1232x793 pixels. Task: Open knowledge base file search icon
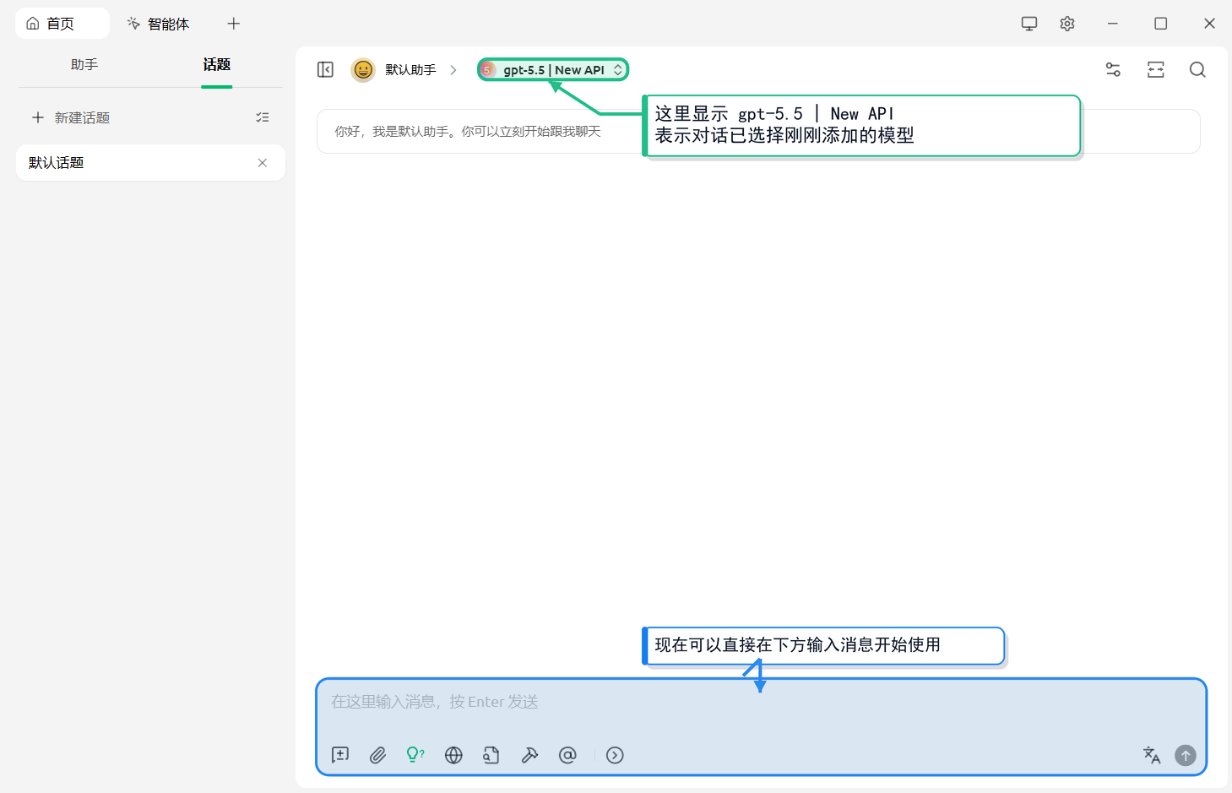[x=491, y=755]
